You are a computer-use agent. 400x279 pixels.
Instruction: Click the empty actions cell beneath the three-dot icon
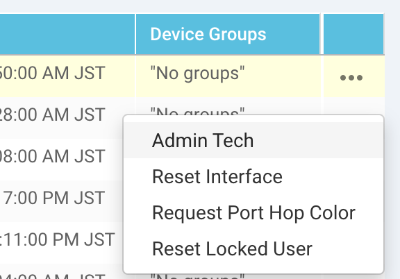(x=353, y=105)
